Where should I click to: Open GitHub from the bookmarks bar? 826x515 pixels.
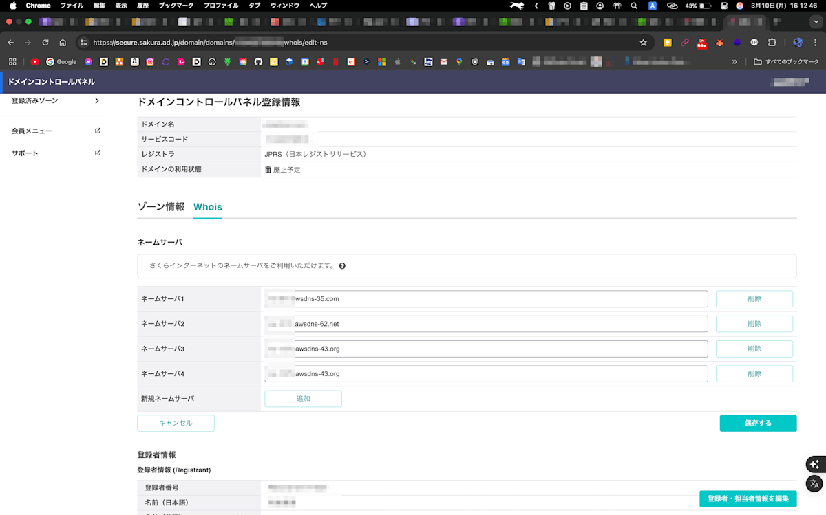click(x=257, y=62)
